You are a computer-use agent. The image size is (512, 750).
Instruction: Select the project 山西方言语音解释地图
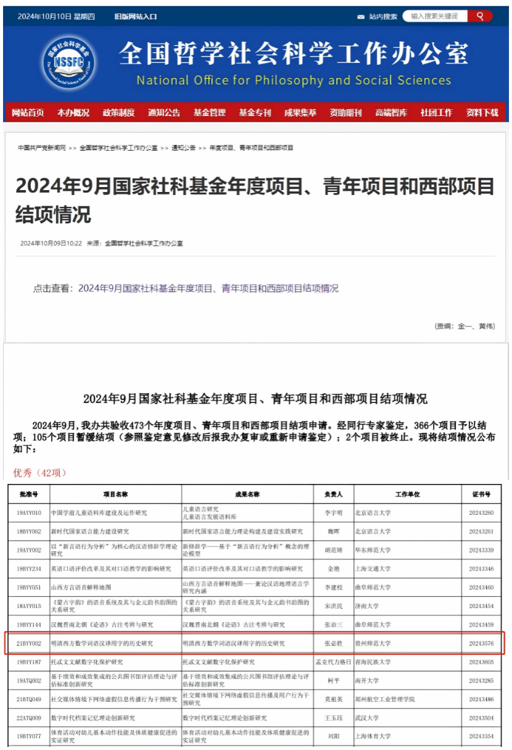click(116, 587)
